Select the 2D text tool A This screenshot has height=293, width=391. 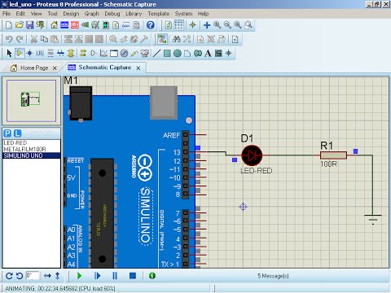pos(208,53)
